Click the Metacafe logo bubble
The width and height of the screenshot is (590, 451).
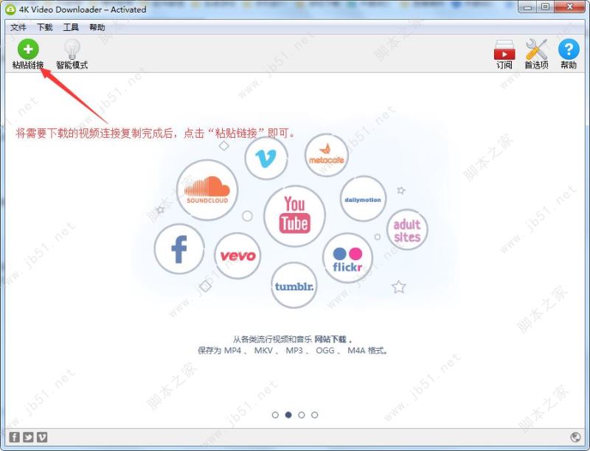(x=326, y=155)
